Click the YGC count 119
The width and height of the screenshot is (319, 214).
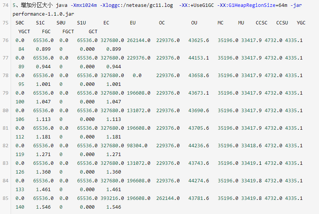click(20, 154)
